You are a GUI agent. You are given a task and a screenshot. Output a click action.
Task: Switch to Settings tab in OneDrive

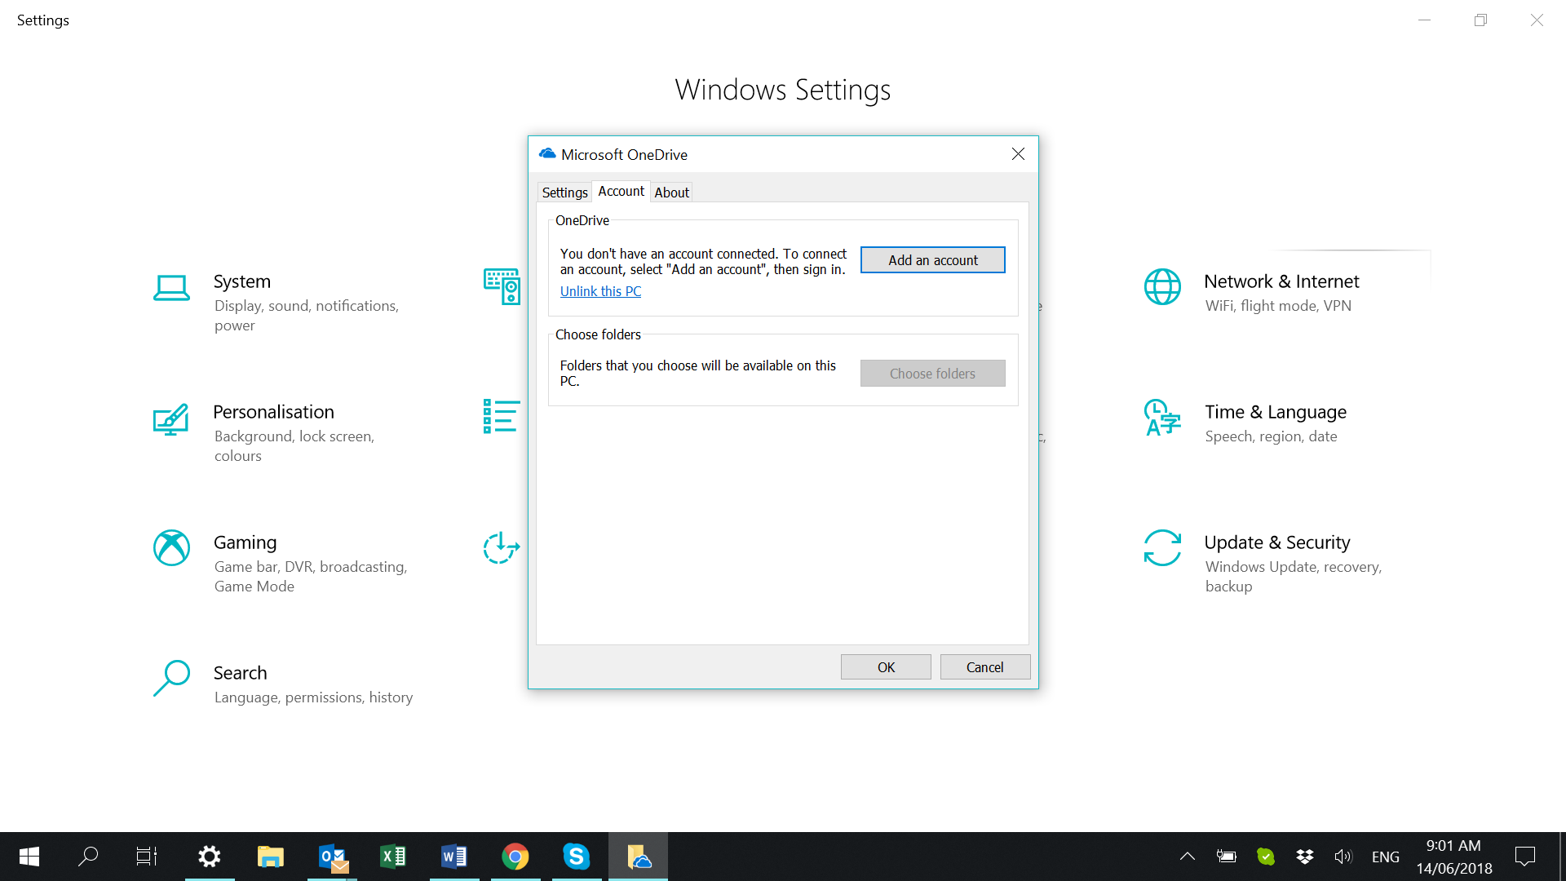click(x=564, y=193)
